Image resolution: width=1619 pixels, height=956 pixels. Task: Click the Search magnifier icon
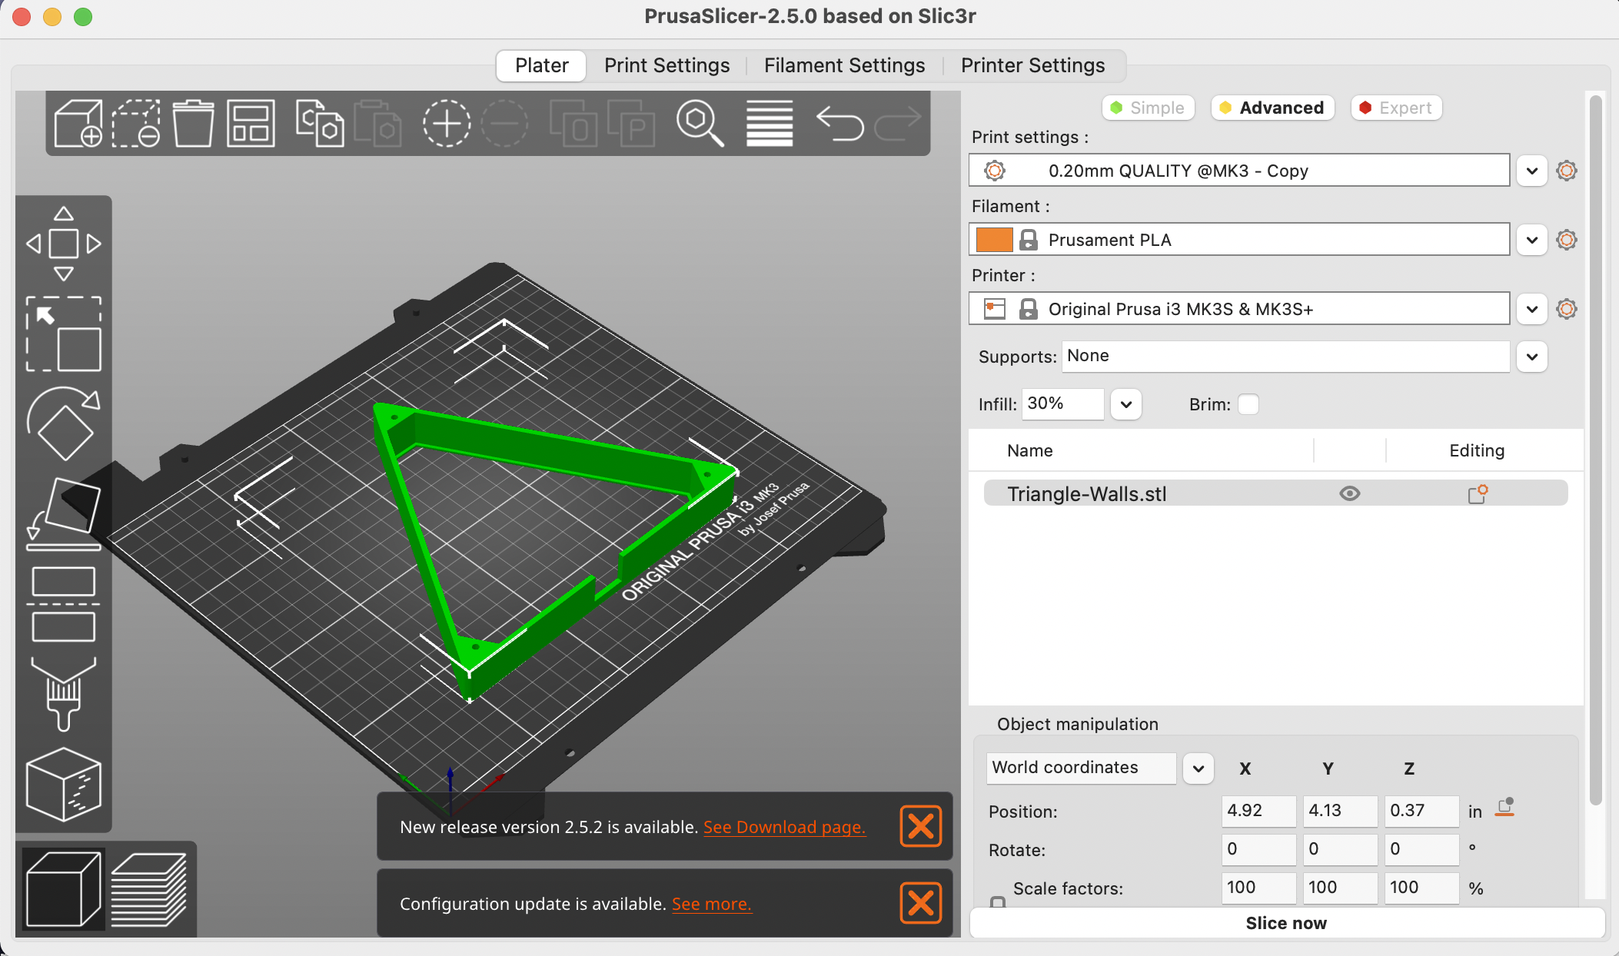(699, 123)
